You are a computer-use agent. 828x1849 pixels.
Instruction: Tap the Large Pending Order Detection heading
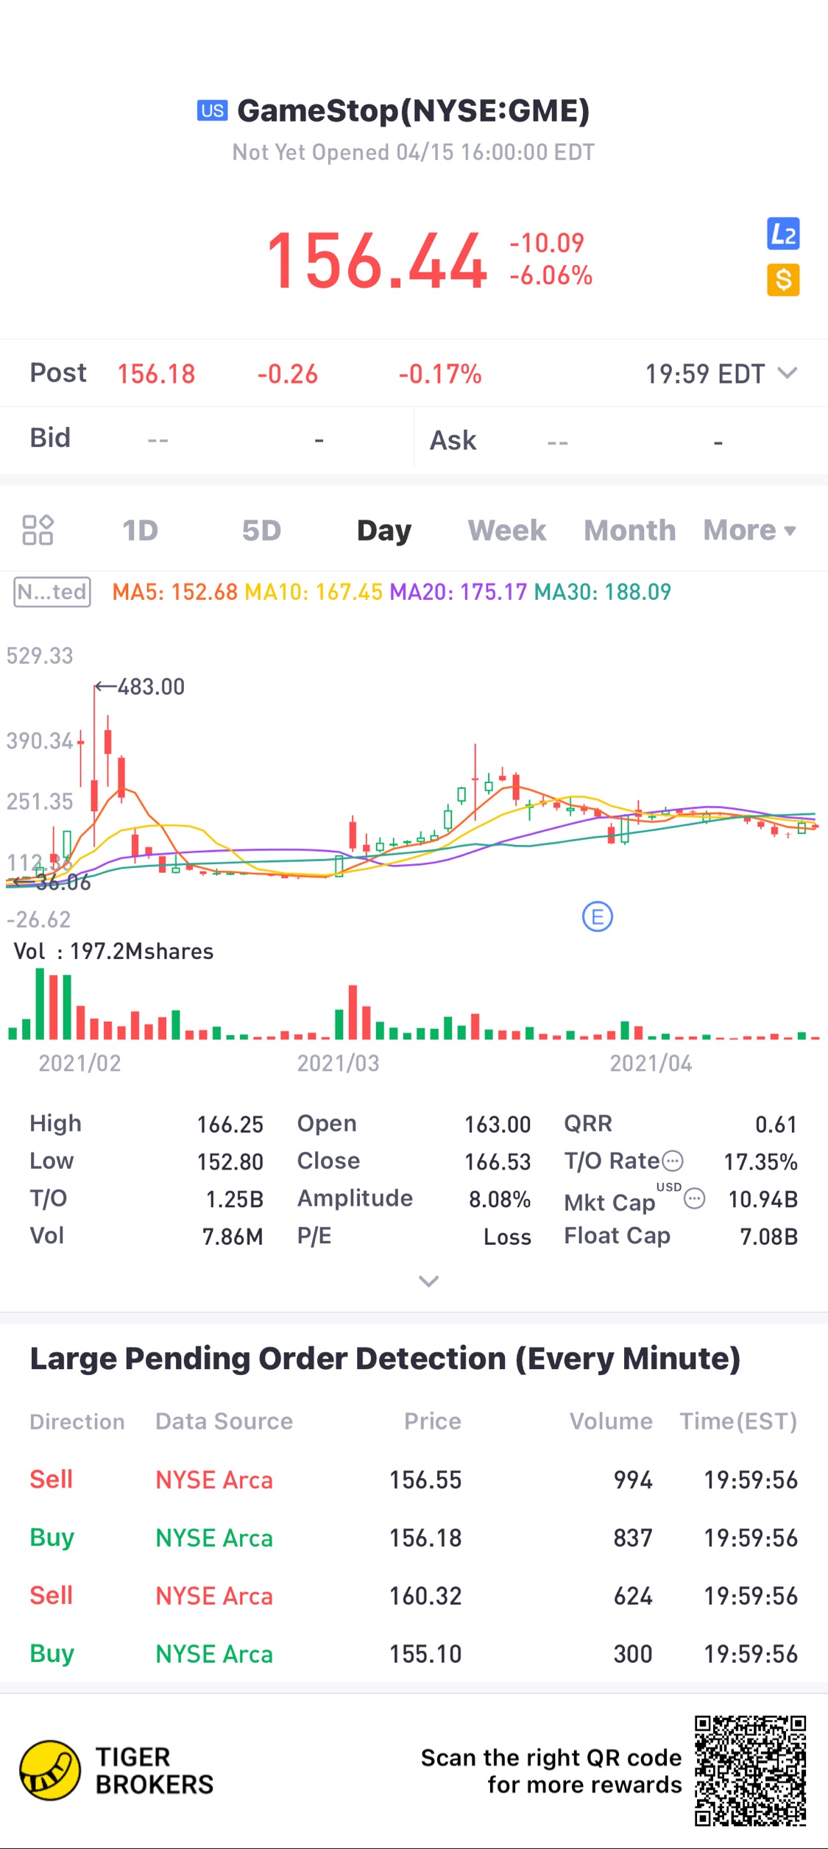pos(385,1359)
